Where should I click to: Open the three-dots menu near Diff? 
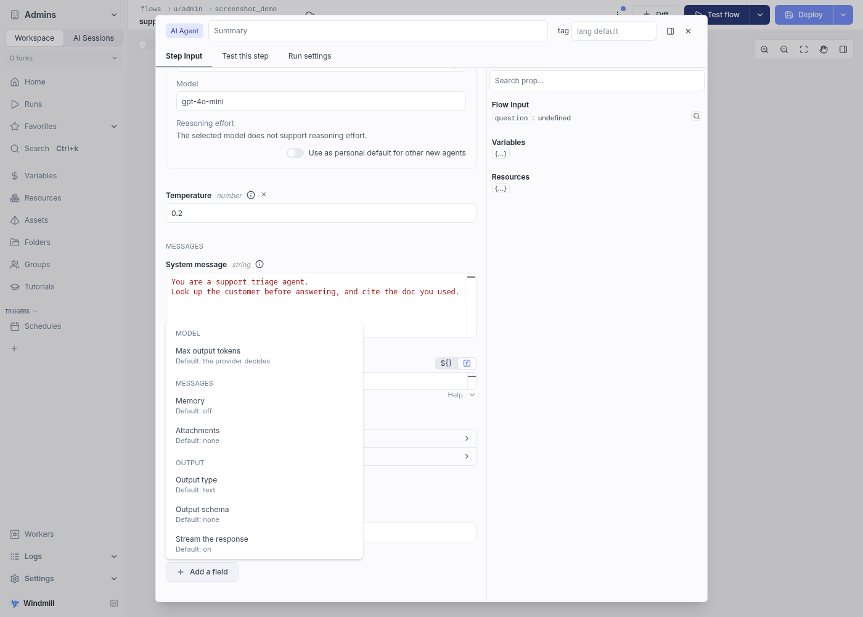618,14
